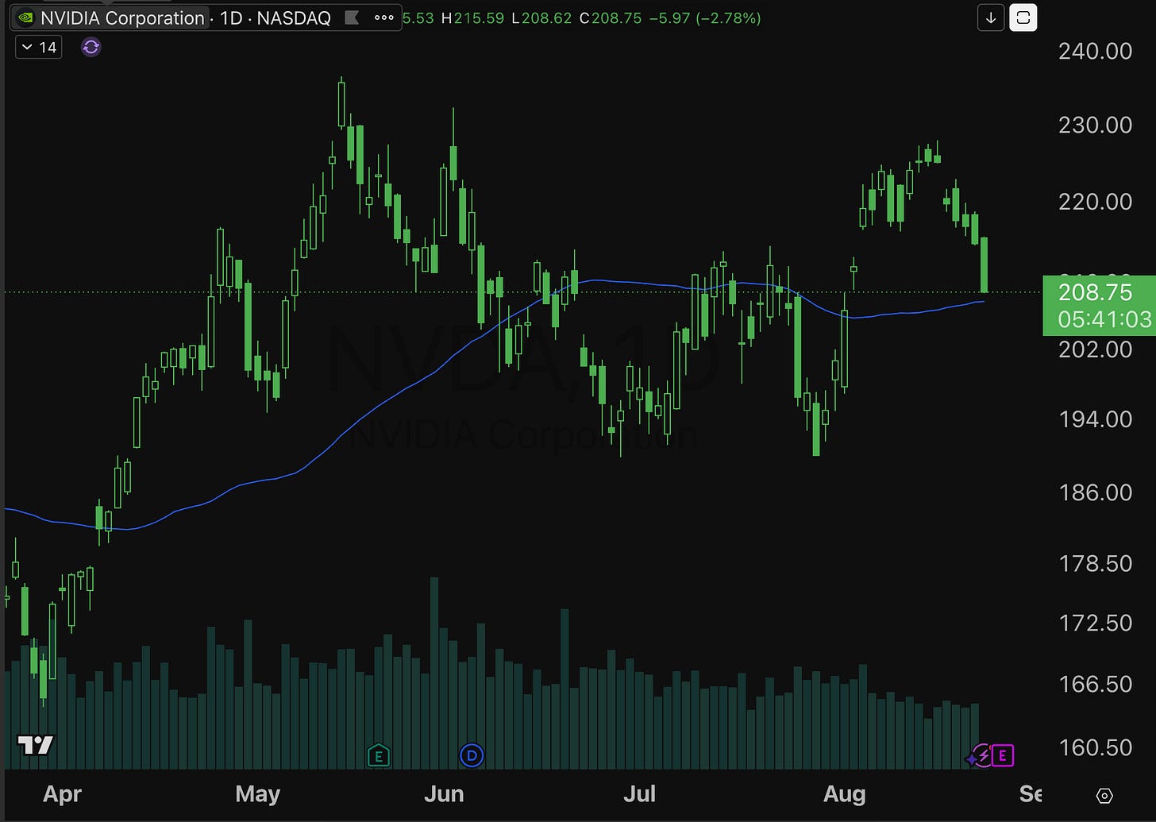The image size is (1156, 822).
Task: Click the 194.00 price axis label
Action: tap(1095, 419)
